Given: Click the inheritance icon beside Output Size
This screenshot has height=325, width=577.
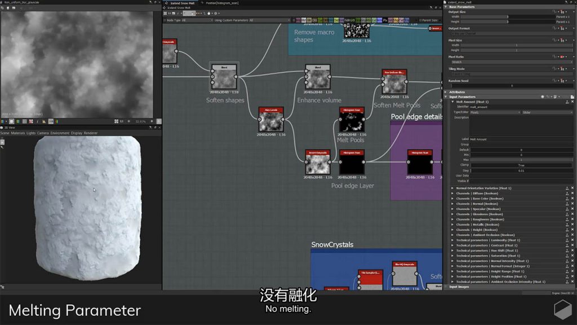Looking at the screenshot, I should point(562,12).
